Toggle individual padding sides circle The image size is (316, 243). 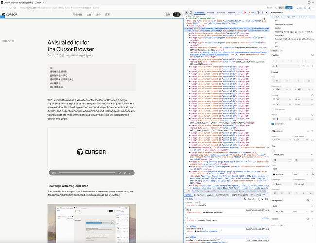tap(312, 95)
